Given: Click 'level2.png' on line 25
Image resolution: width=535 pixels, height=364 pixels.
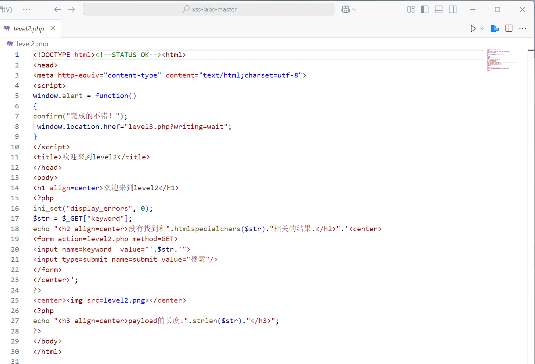Looking at the screenshot, I should coord(124,300).
